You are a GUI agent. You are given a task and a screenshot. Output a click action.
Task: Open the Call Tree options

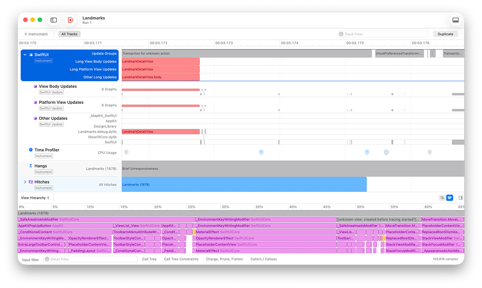(x=149, y=259)
